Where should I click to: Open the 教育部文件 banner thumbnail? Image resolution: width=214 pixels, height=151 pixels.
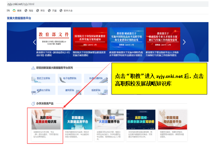(x=53, y=39)
